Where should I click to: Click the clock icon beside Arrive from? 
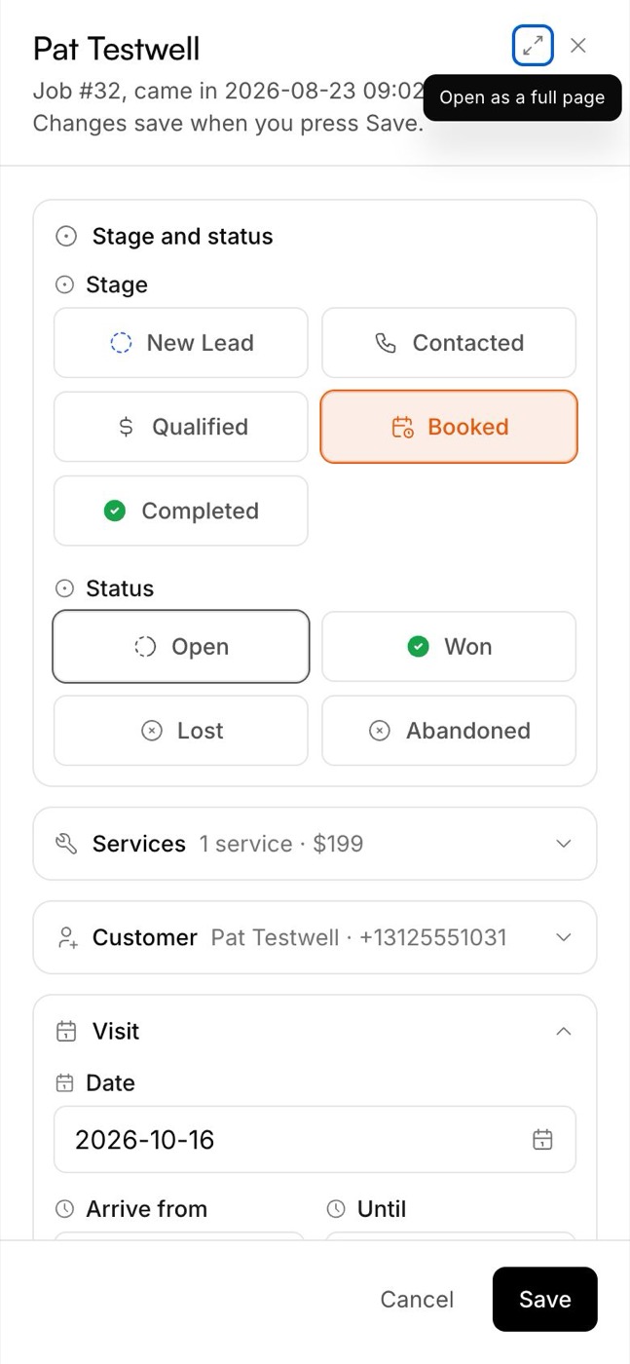(64, 1209)
